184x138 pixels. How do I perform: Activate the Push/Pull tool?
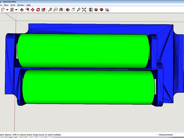pos(22,10)
